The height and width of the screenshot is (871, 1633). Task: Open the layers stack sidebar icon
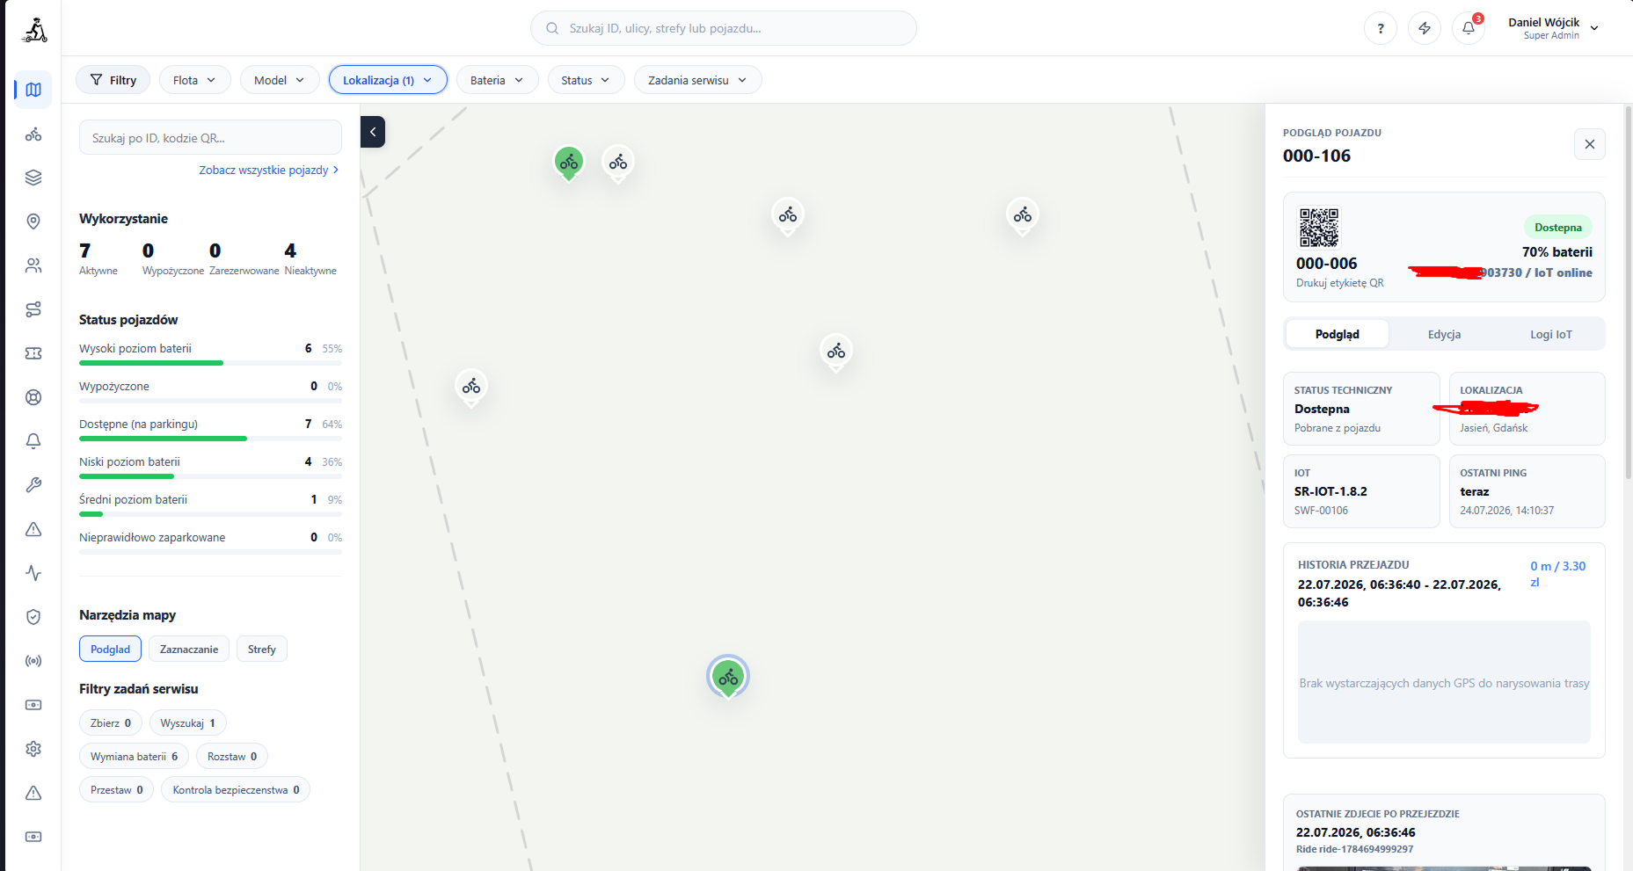pos(33,178)
